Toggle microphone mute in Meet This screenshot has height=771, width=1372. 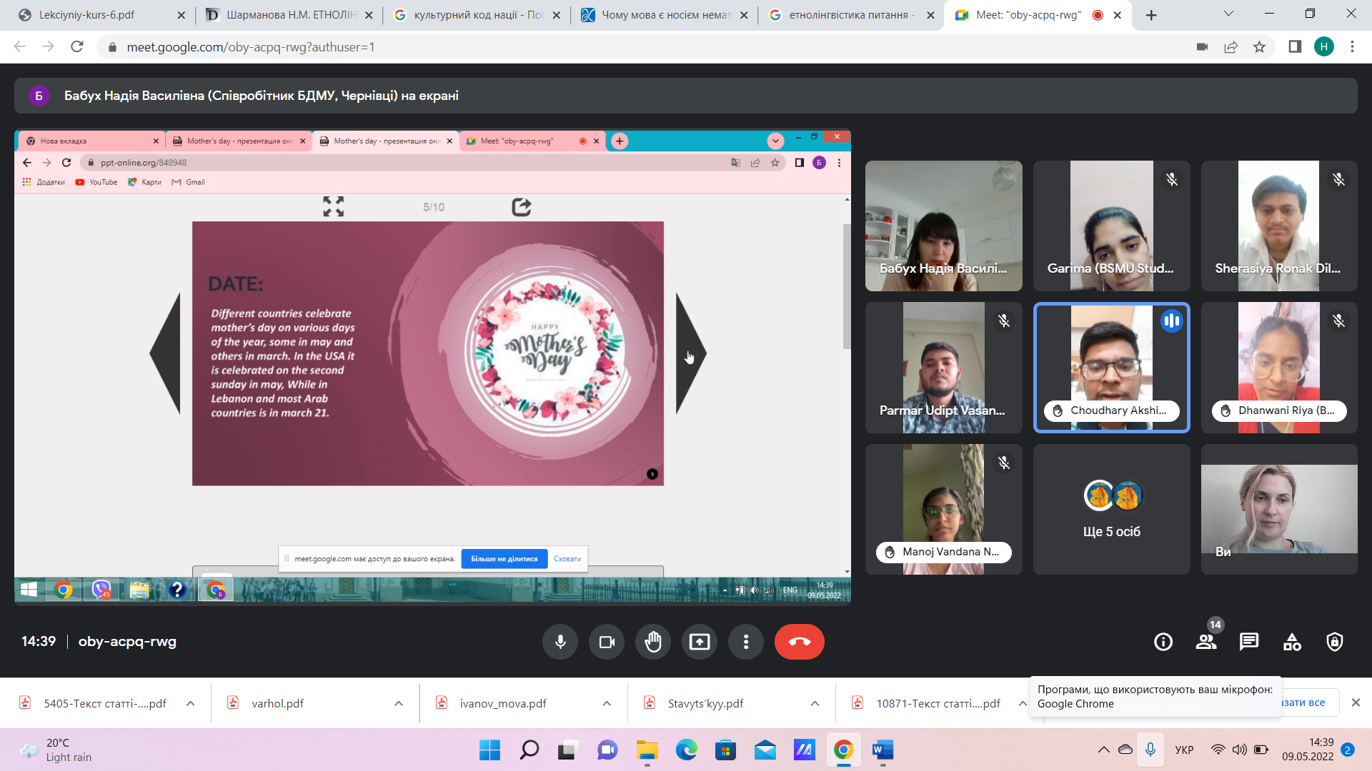(x=560, y=642)
